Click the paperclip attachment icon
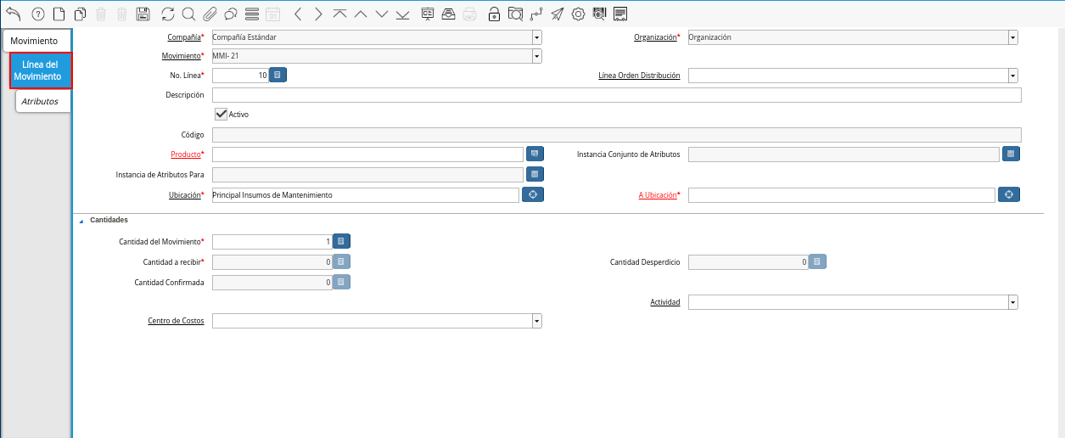Viewport: 1065px width, 438px height. tap(210, 14)
